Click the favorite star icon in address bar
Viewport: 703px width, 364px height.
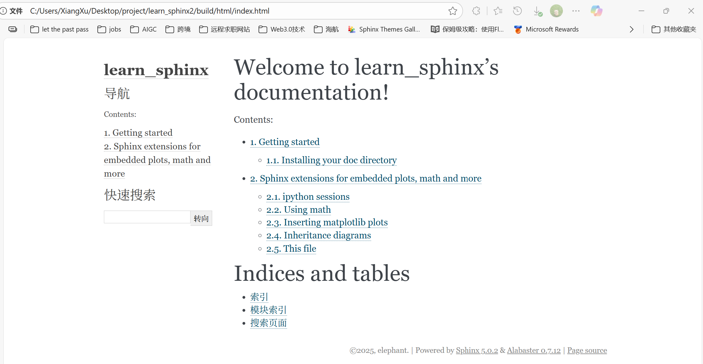tap(452, 11)
